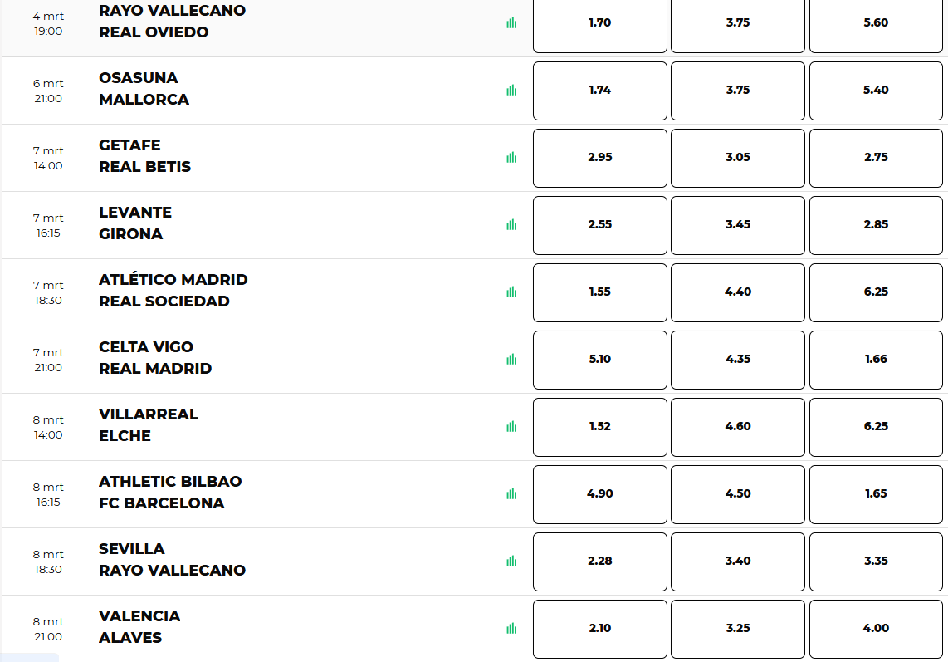Pick Mallorca away win odds 5.40
The width and height of the screenshot is (948, 662).
(876, 91)
